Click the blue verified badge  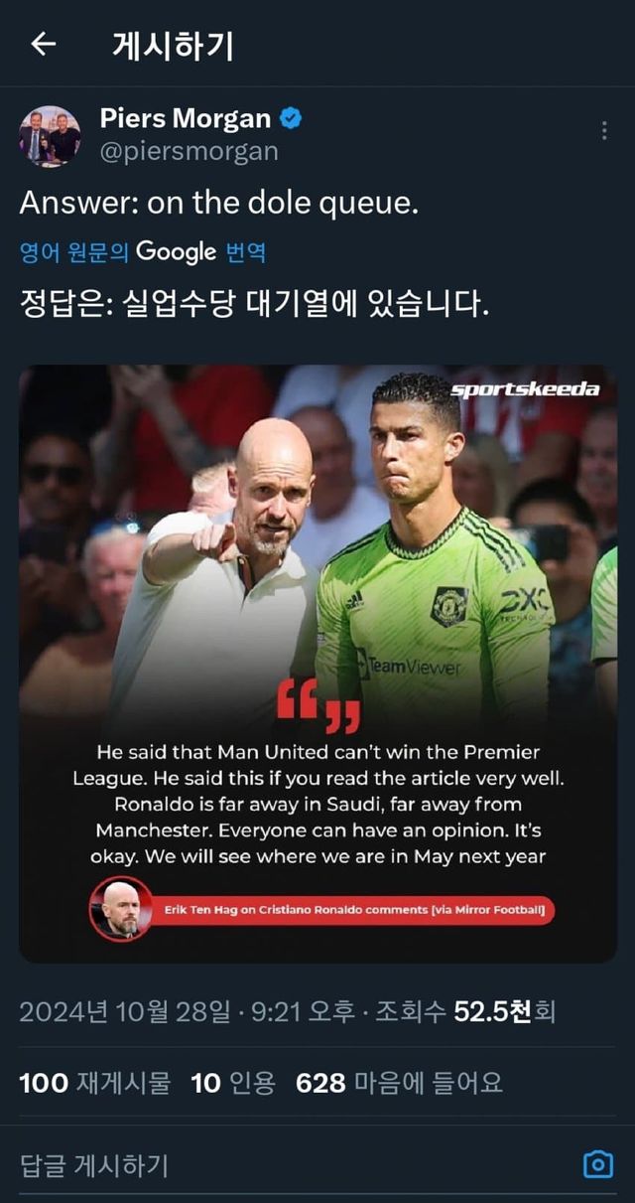tap(291, 119)
